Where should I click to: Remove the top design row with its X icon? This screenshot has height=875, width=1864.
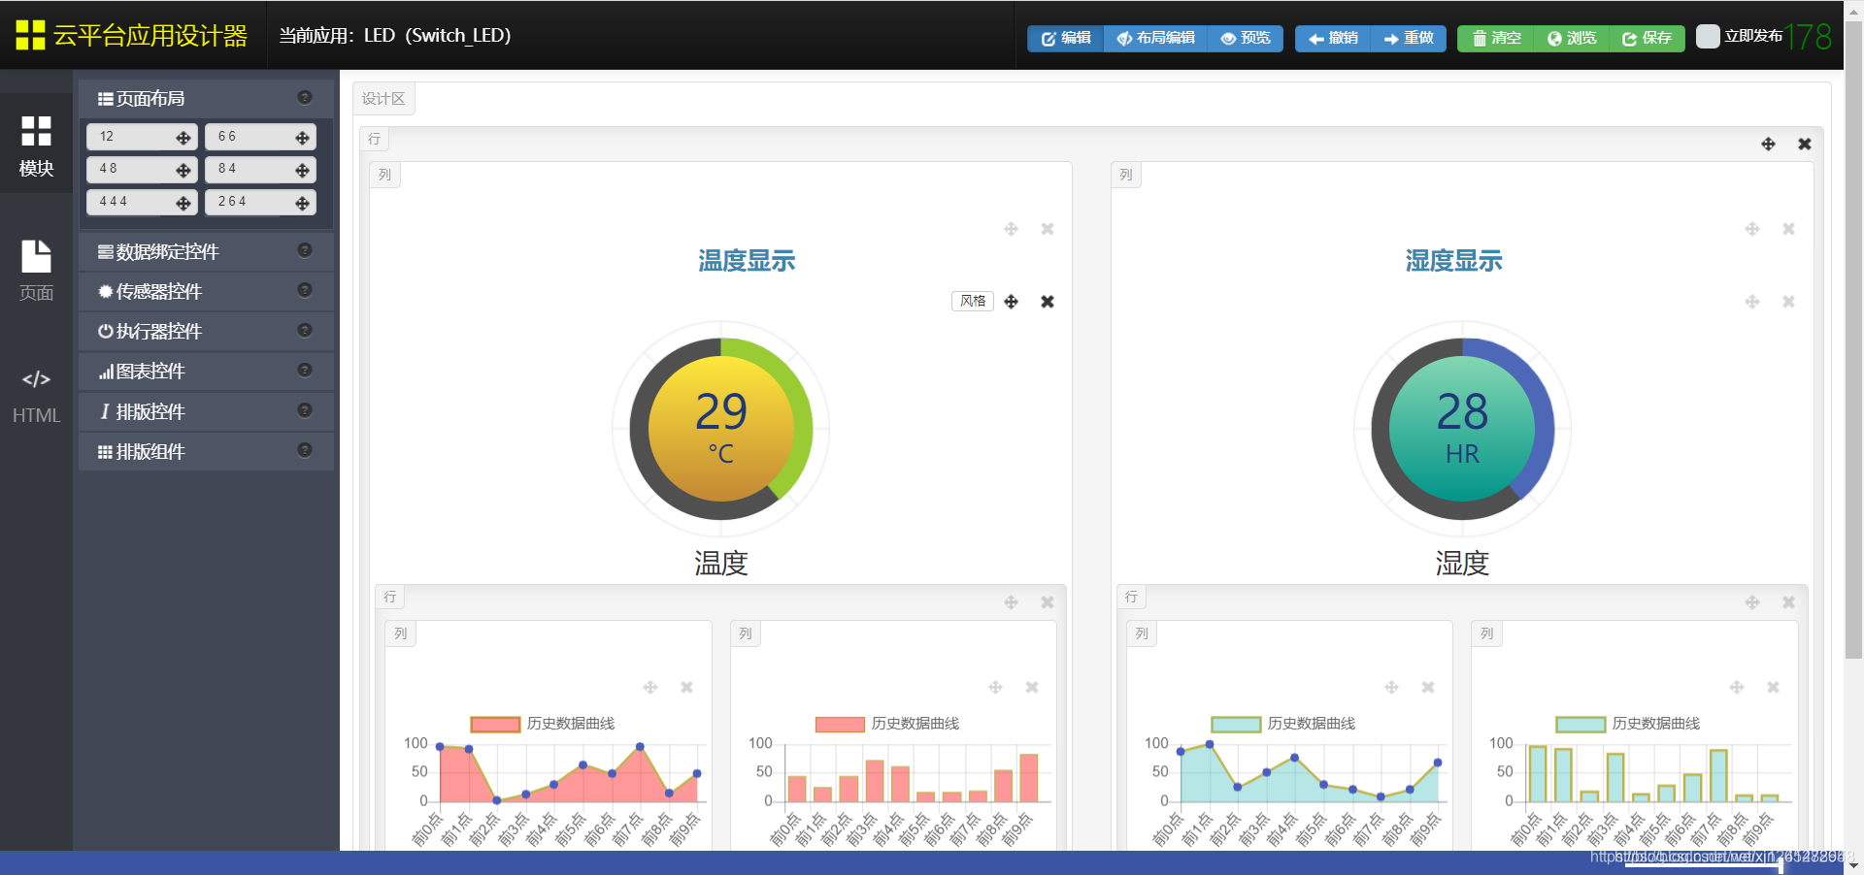click(1804, 144)
